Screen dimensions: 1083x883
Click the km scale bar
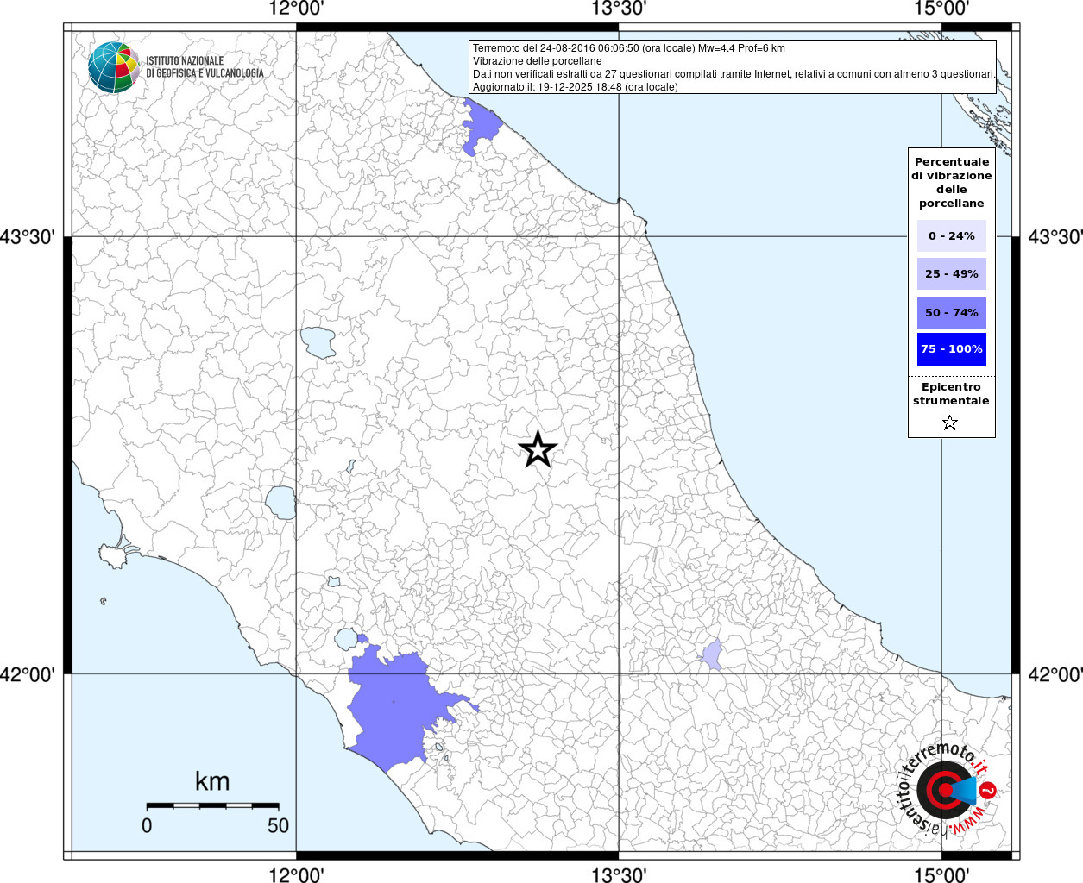click(212, 805)
